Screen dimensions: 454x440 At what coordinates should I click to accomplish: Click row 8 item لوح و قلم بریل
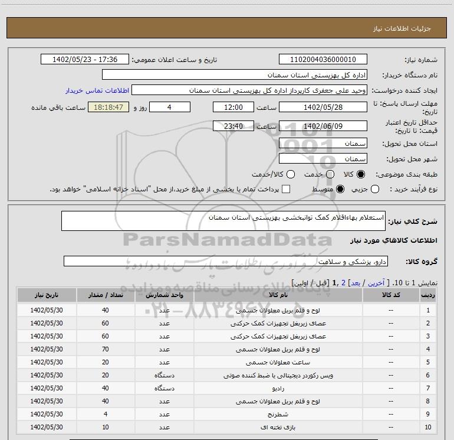tap(278, 402)
